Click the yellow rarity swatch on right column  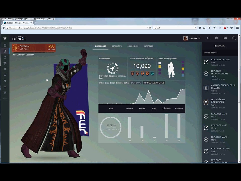(183, 69)
